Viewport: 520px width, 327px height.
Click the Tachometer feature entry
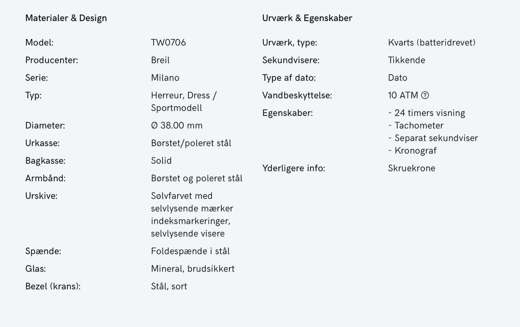[419, 126]
